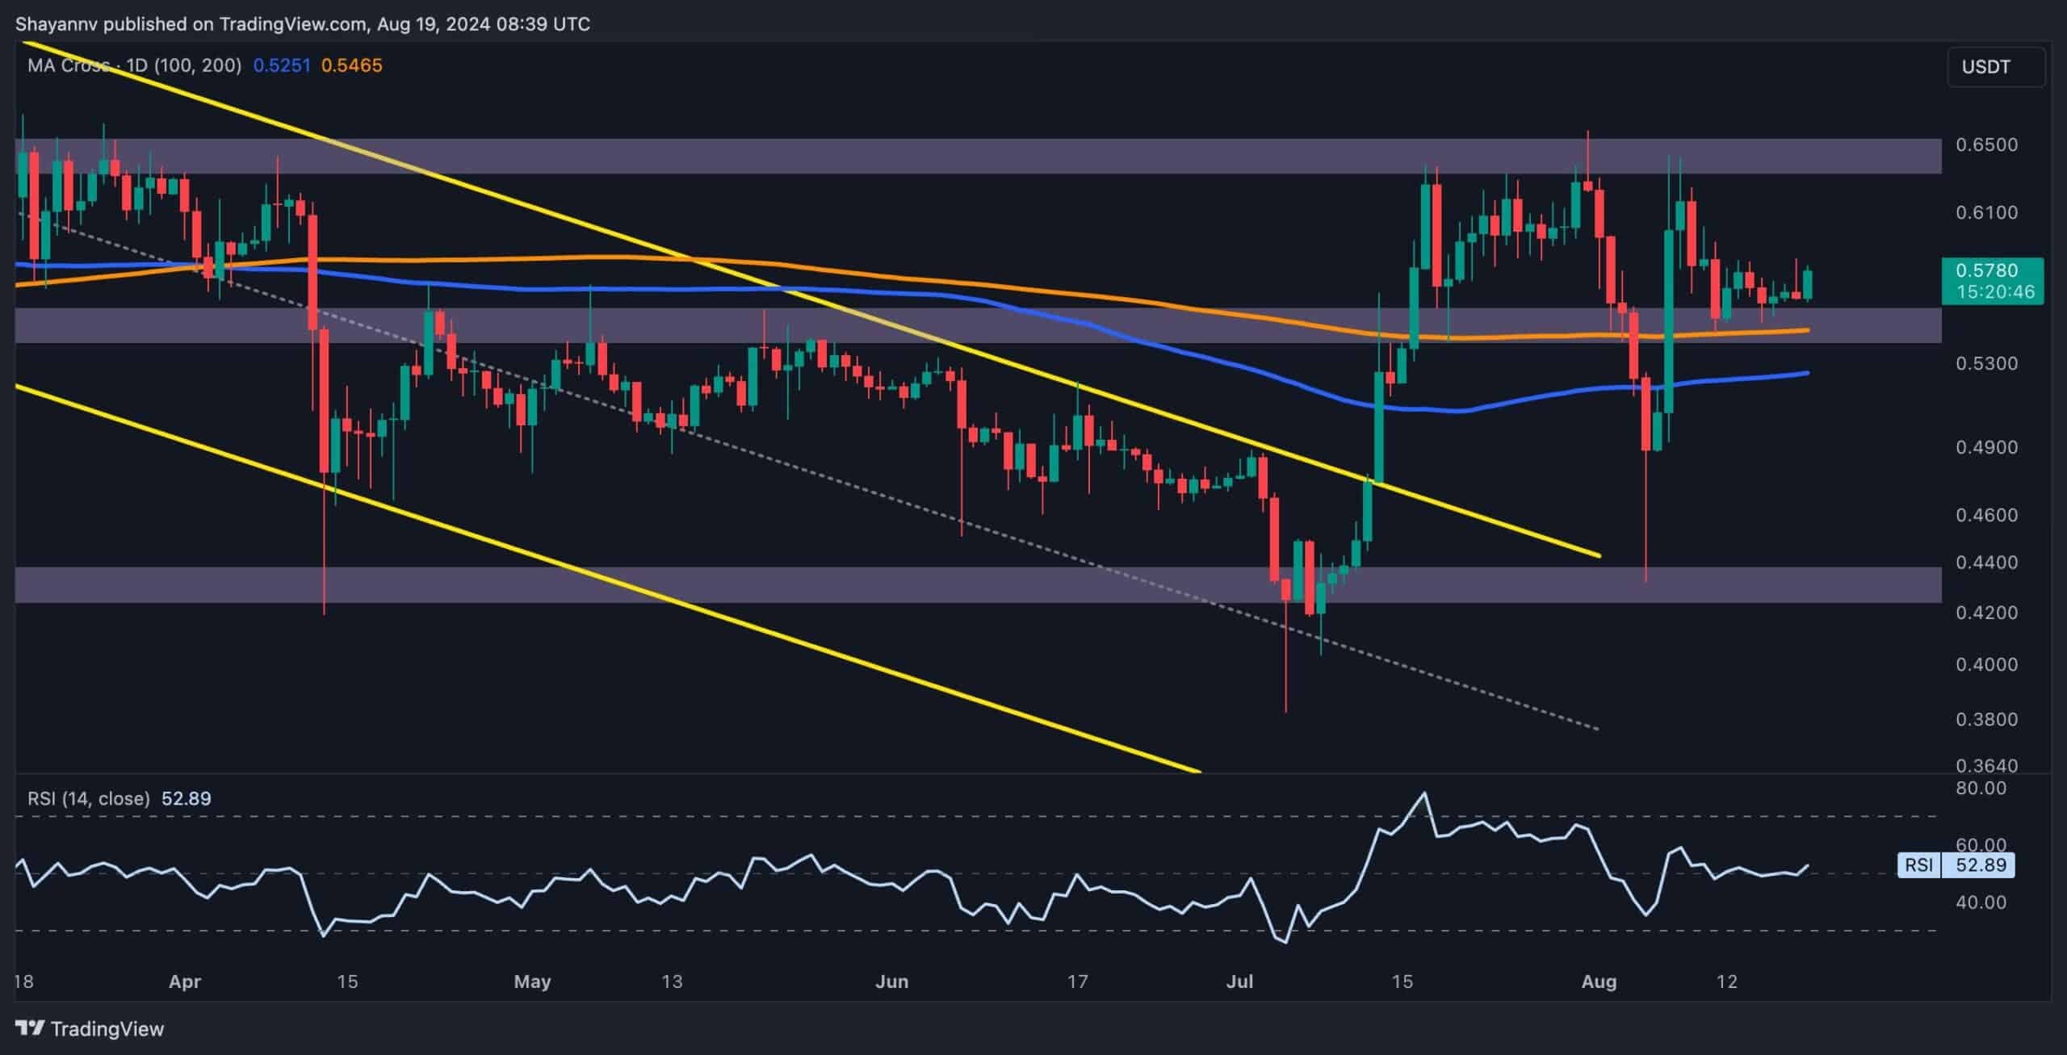This screenshot has width=2067, height=1055.
Task: Click the 0.5300 price axis label
Action: point(1986,363)
